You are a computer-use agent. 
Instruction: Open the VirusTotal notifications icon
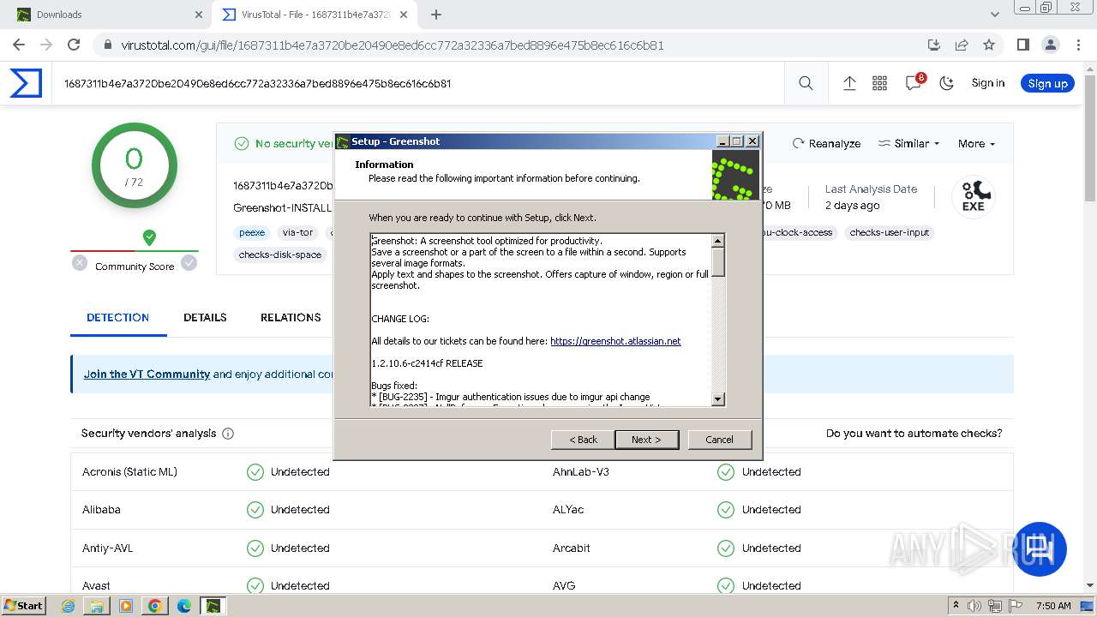click(914, 83)
